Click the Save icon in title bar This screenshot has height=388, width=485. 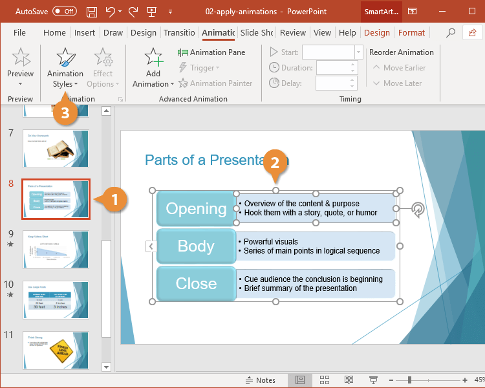(92, 12)
